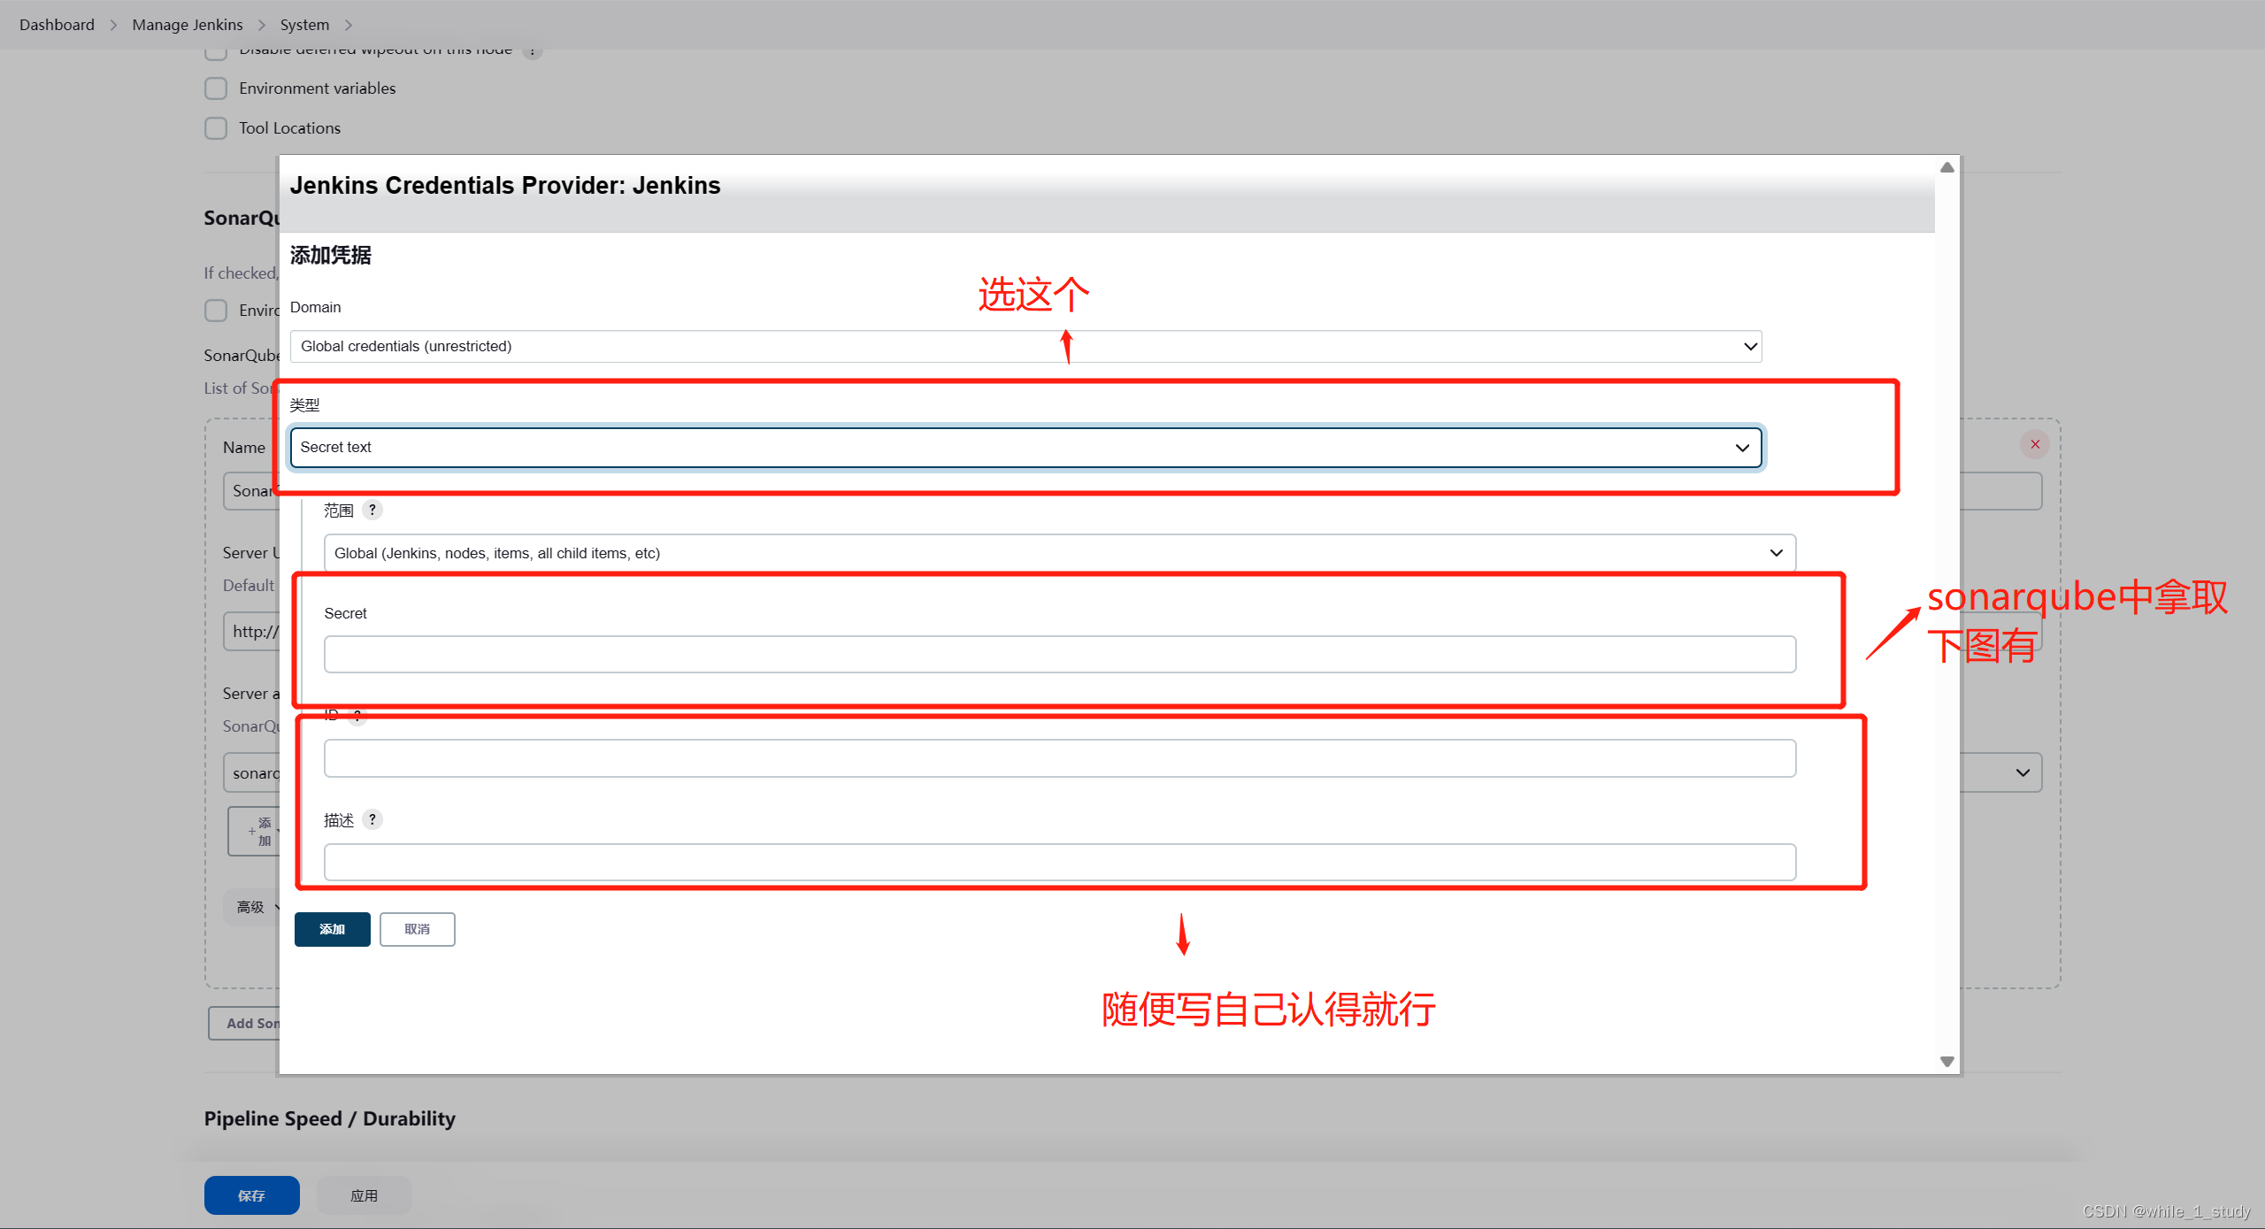This screenshot has height=1229, width=2265.
Task: Click the 取消 cancel button
Action: point(417,929)
